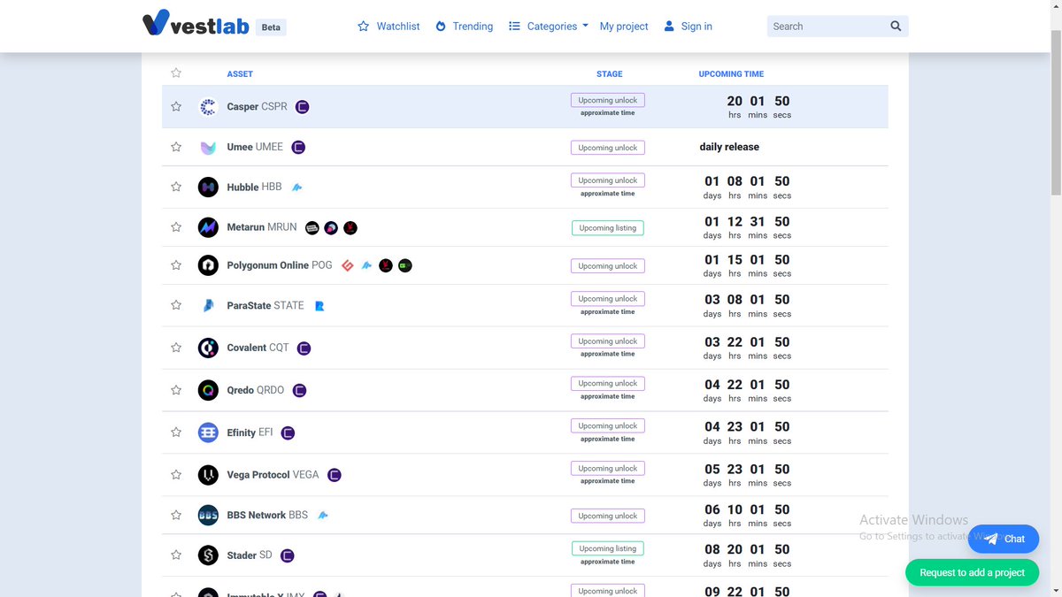This screenshot has width=1062, height=597.
Task: Click the 'daily release' text on Umee row
Action: [x=729, y=147]
